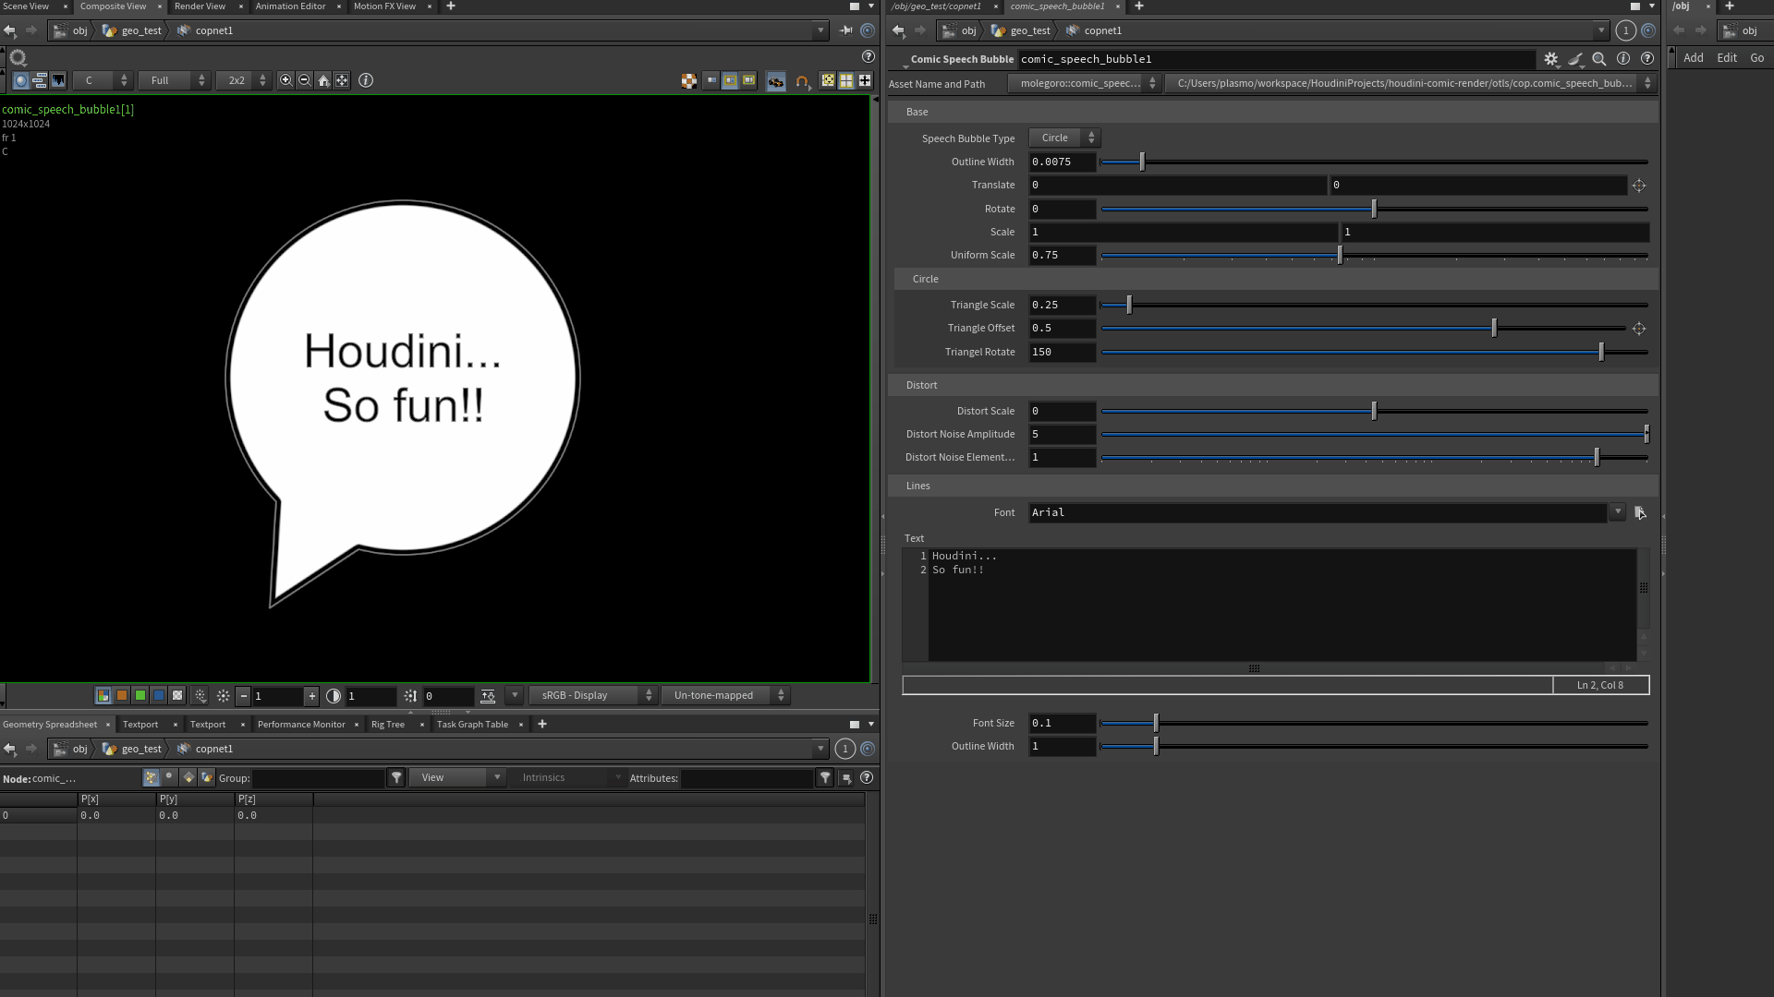Screen dimensions: 1774x997
Task: Click the search magnifier in parameter pane
Action: click(x=1599, y=59)
